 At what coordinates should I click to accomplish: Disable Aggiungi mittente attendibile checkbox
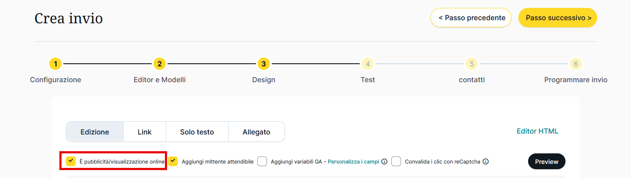tap(173, 161)
